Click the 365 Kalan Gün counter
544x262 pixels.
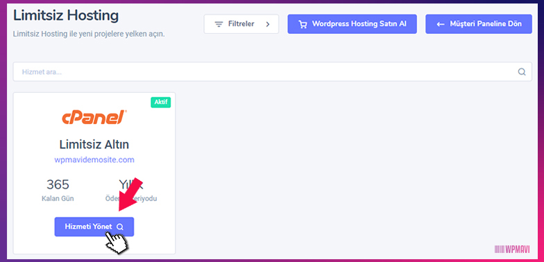coord(58,190)
